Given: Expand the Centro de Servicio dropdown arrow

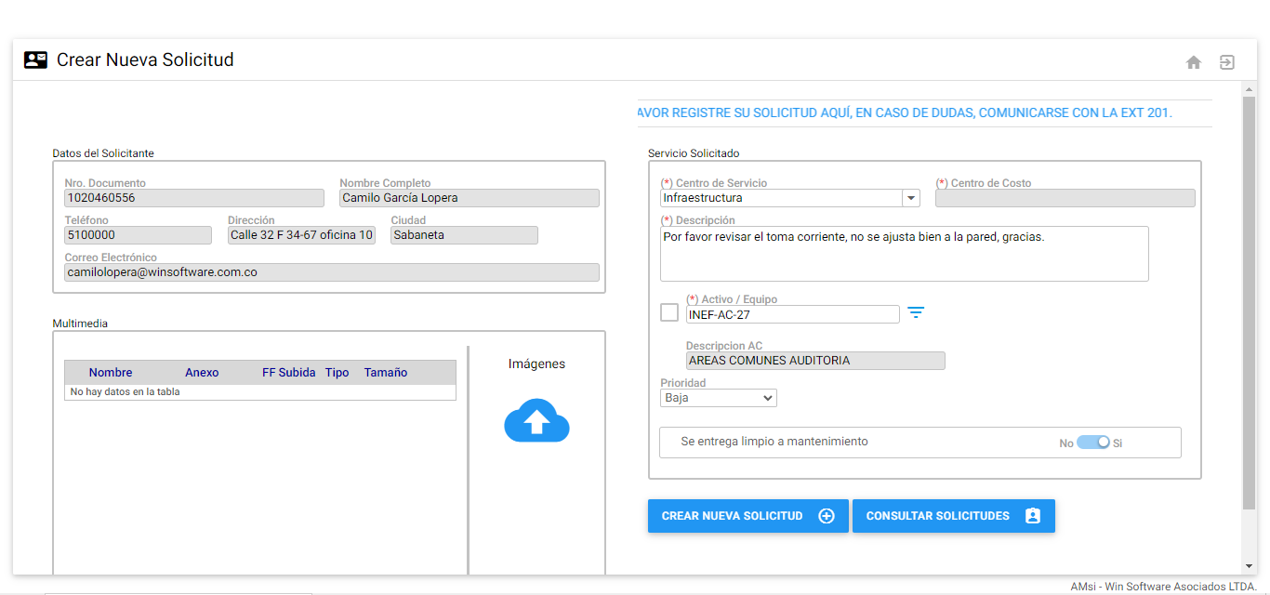Looking at the screenshot, I should click(910, 198).
